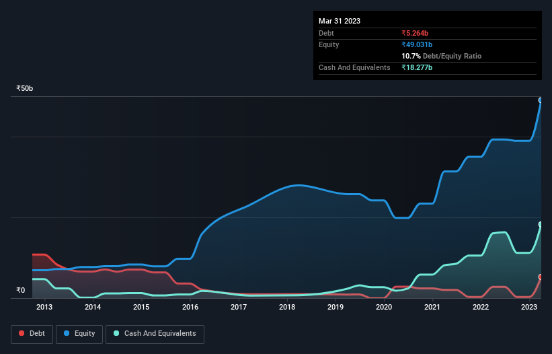Click the Debt endpoint marker on chart
552x354 pixels.
point(541,277)
